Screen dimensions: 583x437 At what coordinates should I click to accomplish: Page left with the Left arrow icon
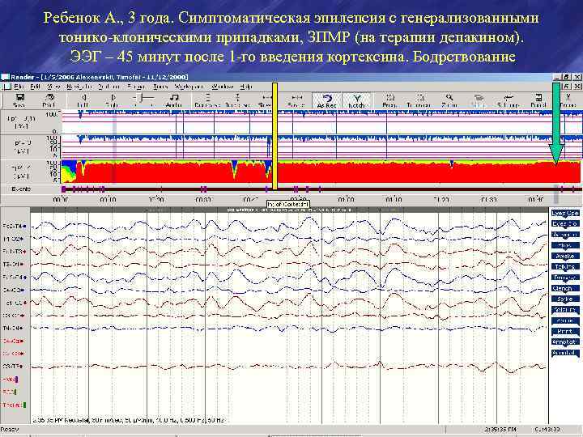83,100
